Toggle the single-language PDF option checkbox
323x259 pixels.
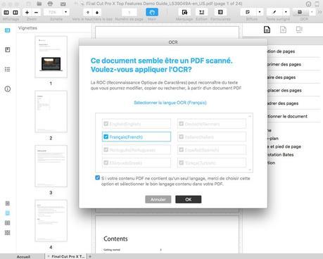(98, 177)
